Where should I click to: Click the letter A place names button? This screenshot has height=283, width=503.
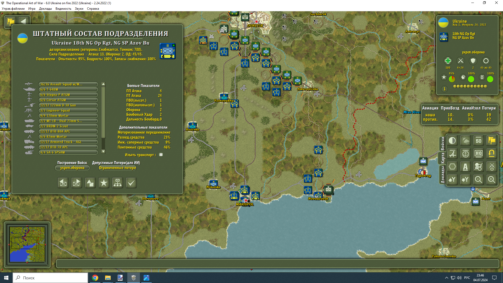point(466,167)
